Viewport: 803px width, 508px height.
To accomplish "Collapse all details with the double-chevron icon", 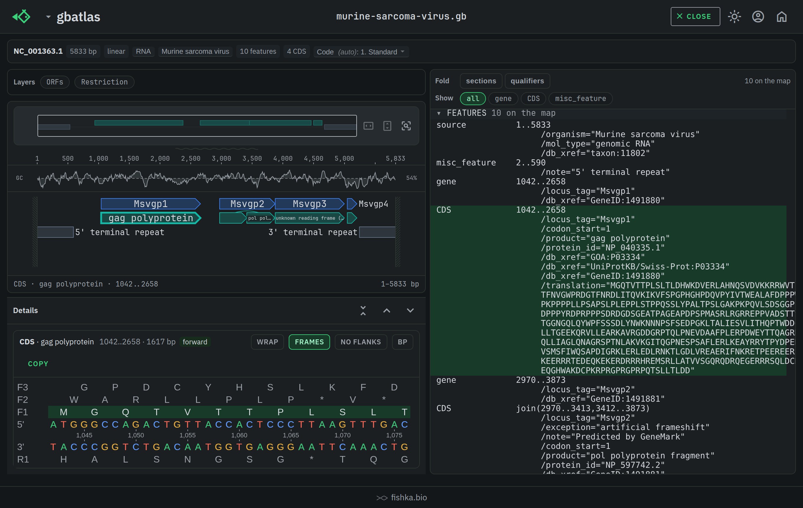I will point(363,310).
